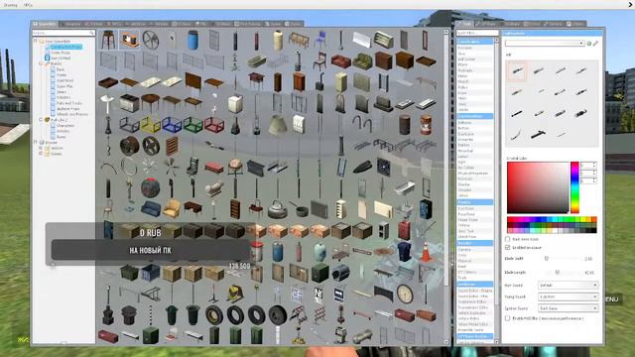Click the wrench edit presets icon
The width and height of the screenshot is (635, 357).
pos(595,44)
